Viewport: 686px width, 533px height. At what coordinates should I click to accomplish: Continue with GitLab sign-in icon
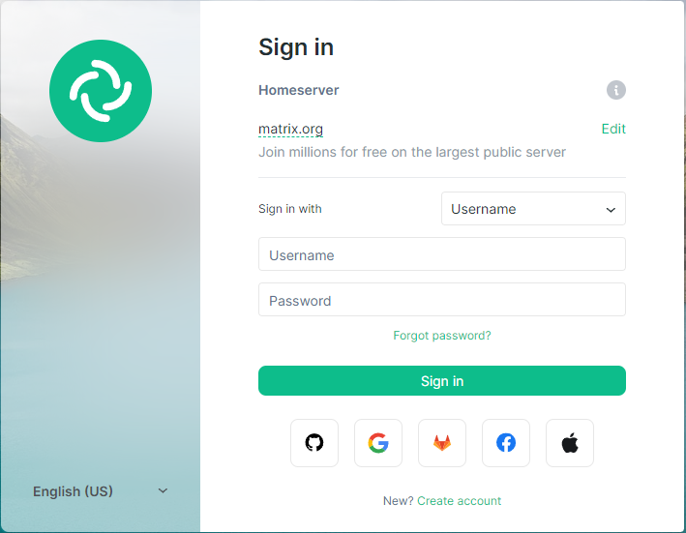[x=442, y=443]
